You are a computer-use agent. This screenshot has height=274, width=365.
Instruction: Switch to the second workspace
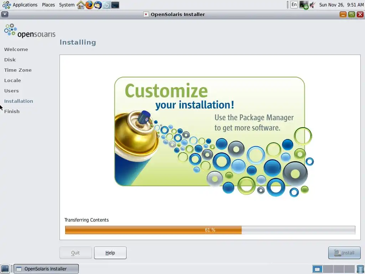[328, 269]
